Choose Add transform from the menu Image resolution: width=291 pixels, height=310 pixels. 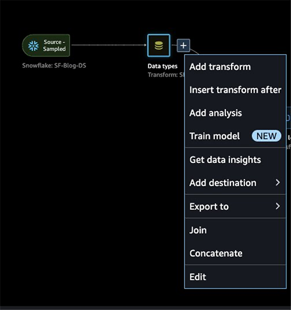[x=235, y=67]
